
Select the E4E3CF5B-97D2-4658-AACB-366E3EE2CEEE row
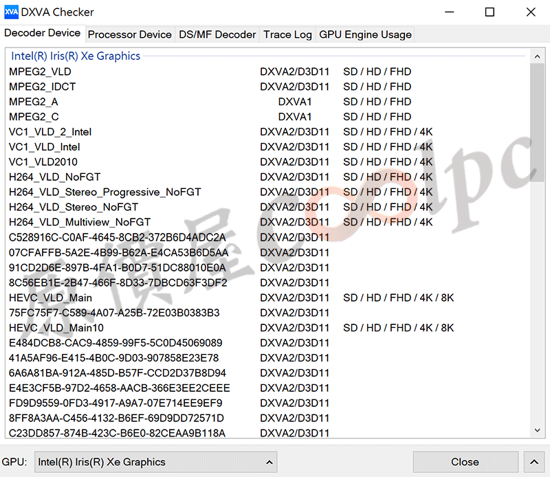click(x=267, y=388)
